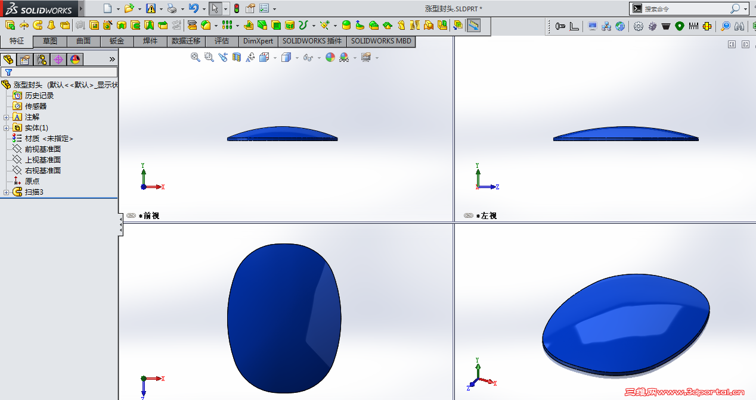Screen dimensions: 756x400
Task: Click the Hide/Show Items eyeglasses icon
Action: pos(308,57)
